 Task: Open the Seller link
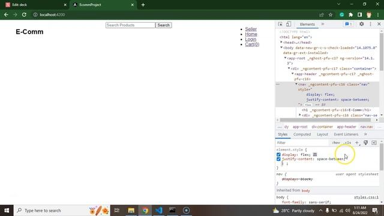point(251,29)
